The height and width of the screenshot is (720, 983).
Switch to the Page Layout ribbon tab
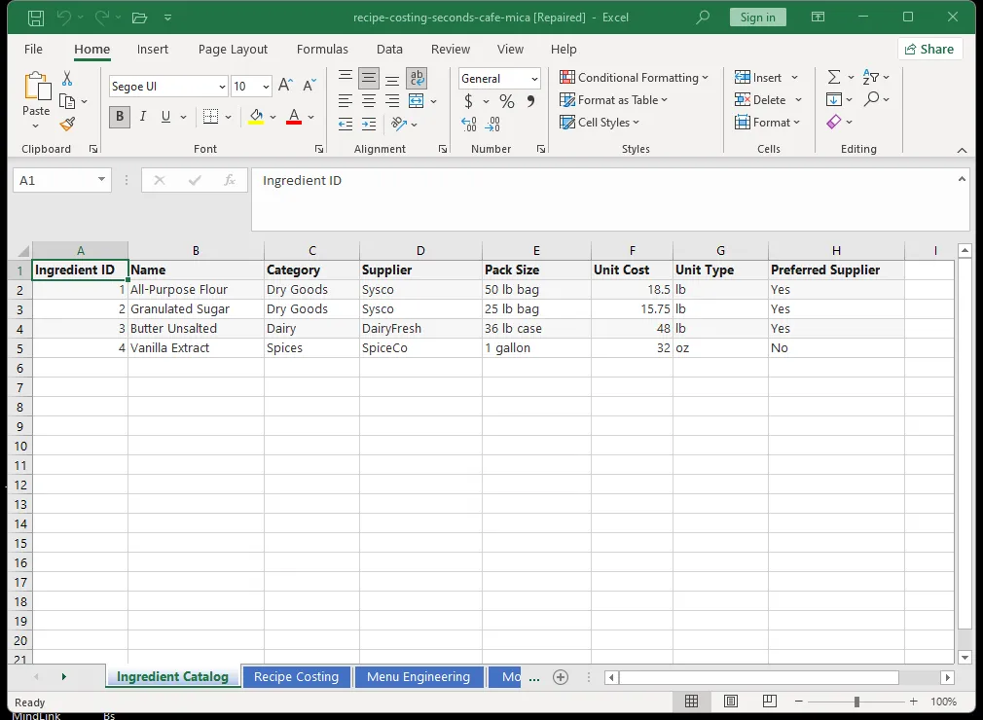(x=233, y=49)
